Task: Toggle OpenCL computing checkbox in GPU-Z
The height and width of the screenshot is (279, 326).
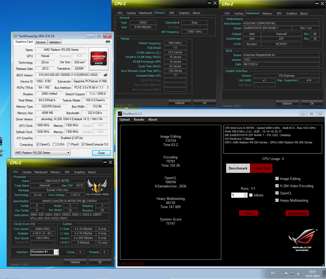Action: [x=38, y=144]
